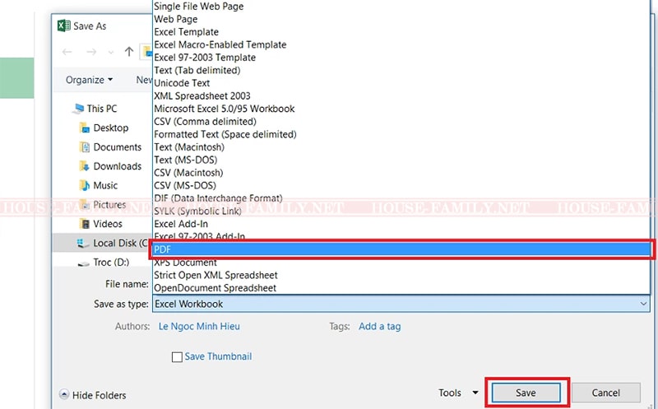Image resolution: width=658 pixels, height=409 pixels.
Task: Open the Desktop folder in sidebar
Action: 111,128
